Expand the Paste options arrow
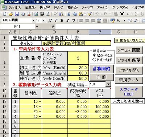This screenshot has height=137, width=145. (85, 14)
